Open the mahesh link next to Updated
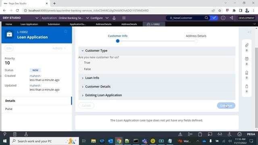The height and width of the screenshot is (145, 258). tap(35, 85)
